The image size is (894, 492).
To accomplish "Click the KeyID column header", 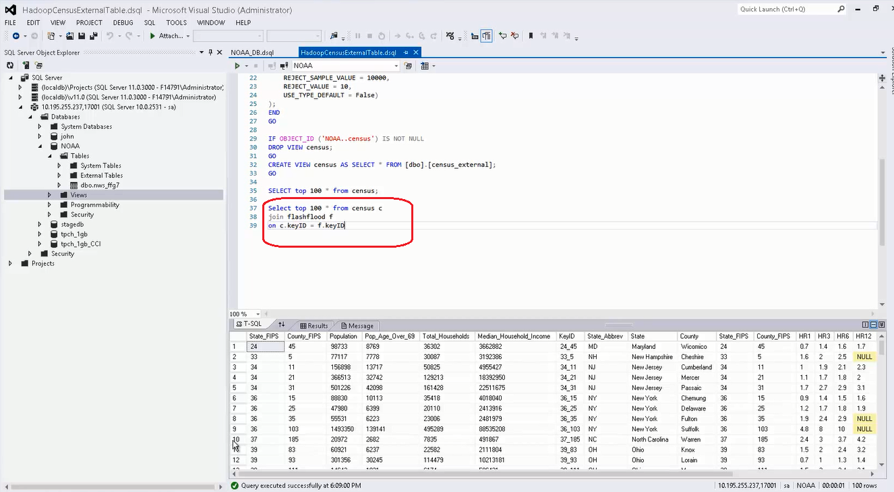I will (570, 336).
